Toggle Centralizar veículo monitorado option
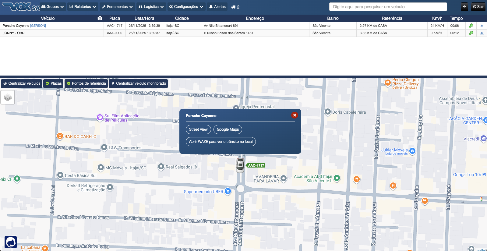Viewport: 487px width, 251px height. click(x=138, y=83)
